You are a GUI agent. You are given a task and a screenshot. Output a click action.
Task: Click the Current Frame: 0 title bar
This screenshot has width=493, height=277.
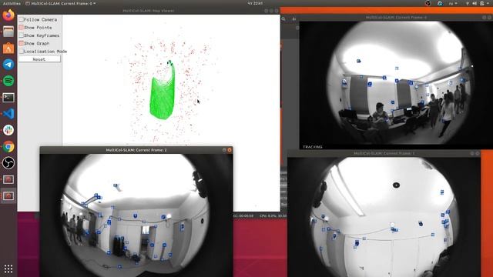(x=396, y=18)
